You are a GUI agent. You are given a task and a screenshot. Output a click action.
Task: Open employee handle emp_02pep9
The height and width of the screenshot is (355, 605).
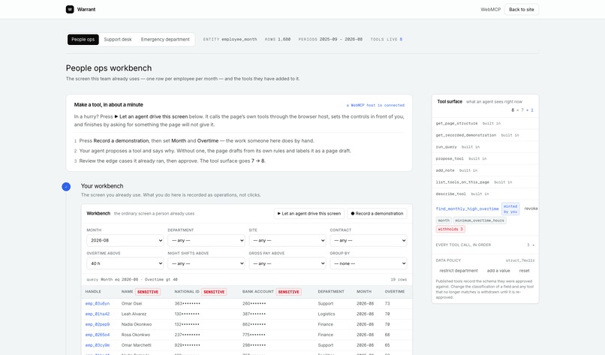[x=98, y=324]
